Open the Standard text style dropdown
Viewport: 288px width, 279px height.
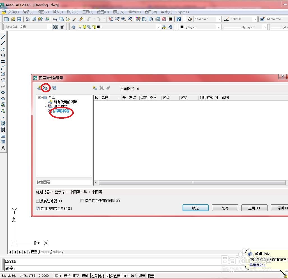coord(219,19)
